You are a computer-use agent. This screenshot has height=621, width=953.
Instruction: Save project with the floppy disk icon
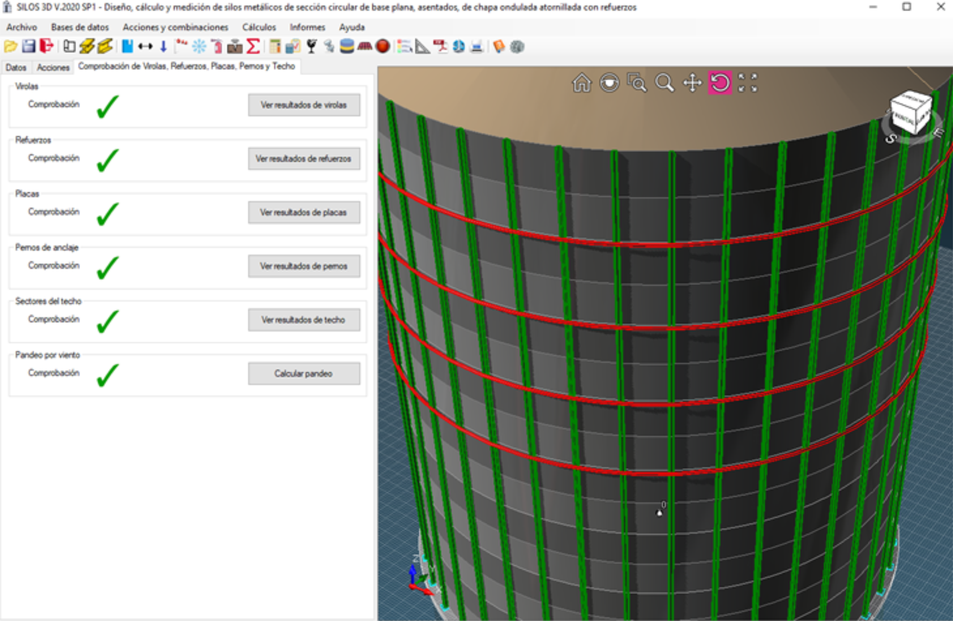coord(29,46)
